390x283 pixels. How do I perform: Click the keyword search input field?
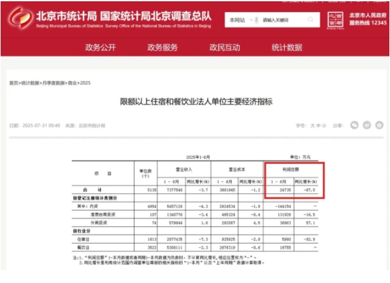coord(280,20)
